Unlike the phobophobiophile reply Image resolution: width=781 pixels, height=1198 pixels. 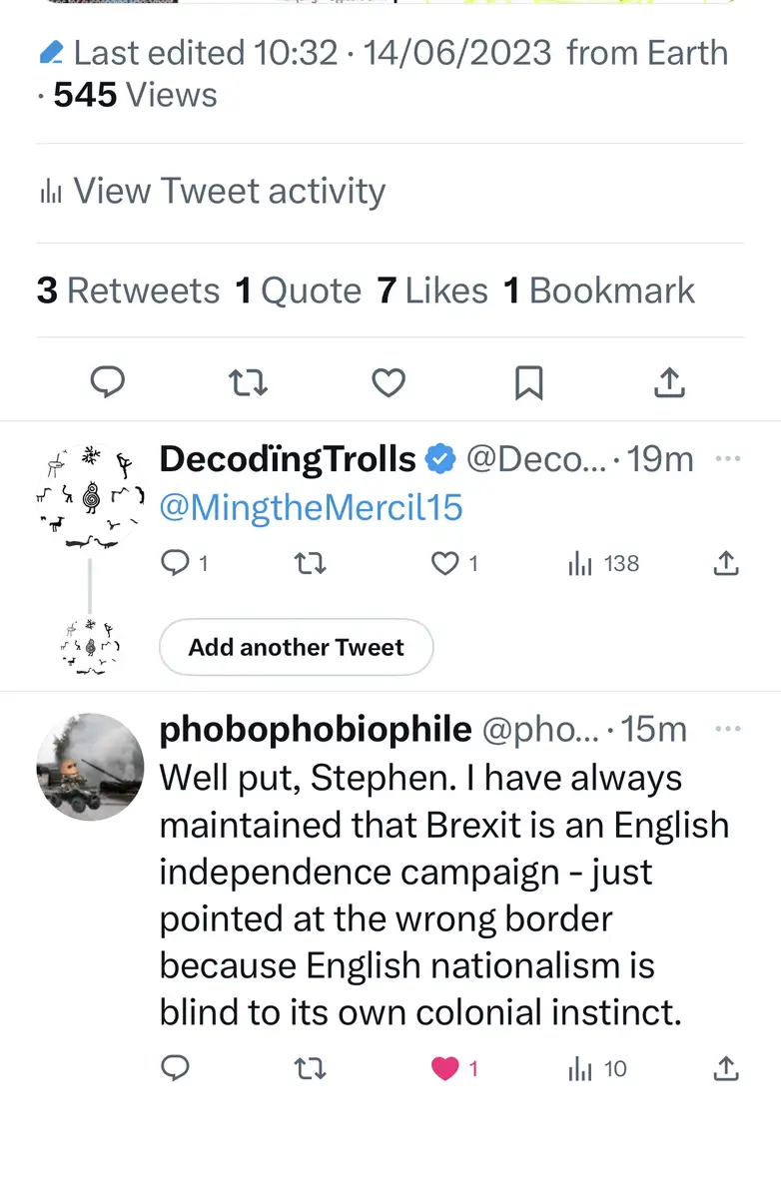click(x=445, y=1069)
